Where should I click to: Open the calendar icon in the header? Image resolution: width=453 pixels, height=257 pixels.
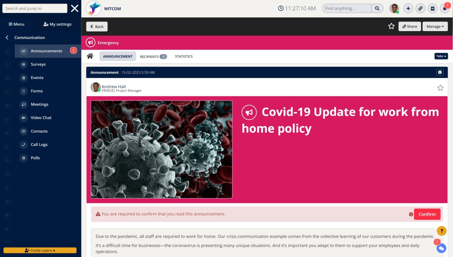click(x=432, y=8)
